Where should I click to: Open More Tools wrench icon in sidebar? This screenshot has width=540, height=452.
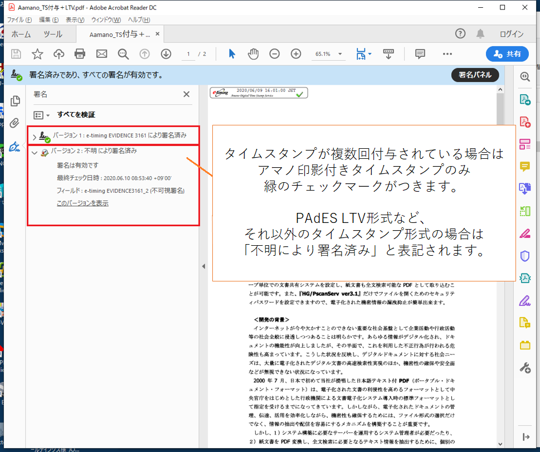tap(525, 368)
